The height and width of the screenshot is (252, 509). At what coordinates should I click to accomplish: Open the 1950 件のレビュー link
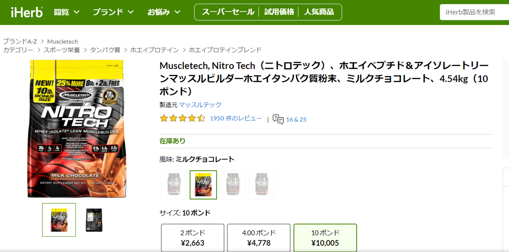(x=236, y=119)
